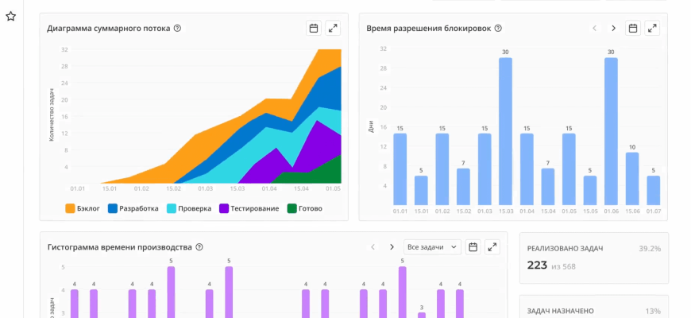Toggle Тестирование series in legend
The width and height of the screenshot is (691, 318).
(x=249, y=208)
